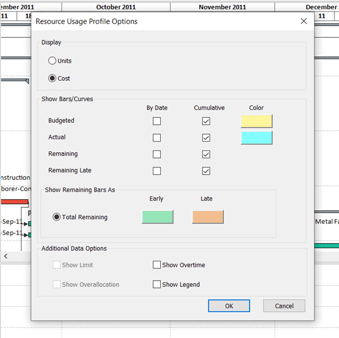Screen dimensions: 339x338
Task: Enable Remaining By Date checkbox
Action: [x=157, y=154]
